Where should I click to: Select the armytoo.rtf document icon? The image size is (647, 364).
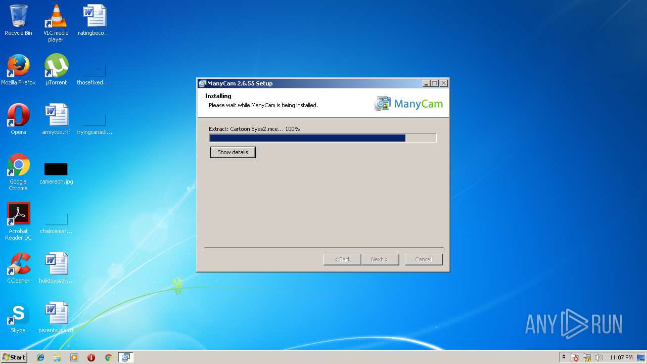coord(56,119)
